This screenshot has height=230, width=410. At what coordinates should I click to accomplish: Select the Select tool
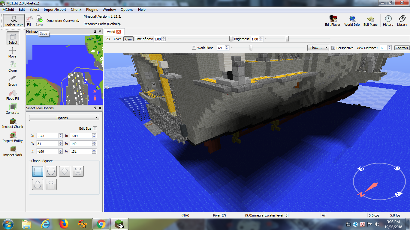pos(13,38)
